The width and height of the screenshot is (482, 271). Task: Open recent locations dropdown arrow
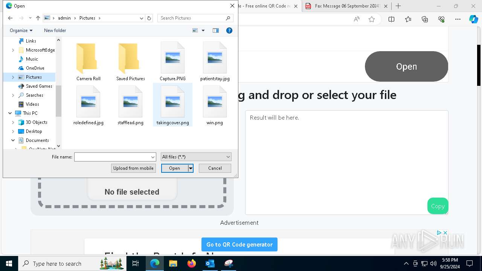pos(30,18)
